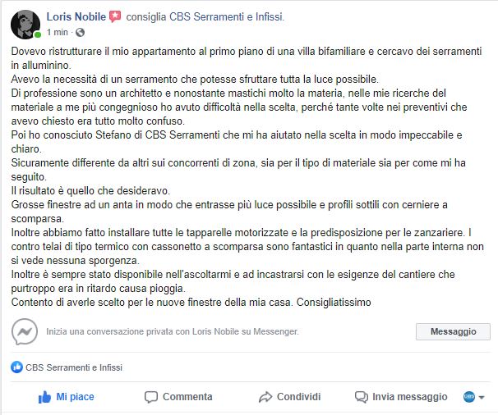Image resolution: width=498 pixels, height=415 pixels.
Task: Click the Commenta label
Action: [x=187, y=397]
